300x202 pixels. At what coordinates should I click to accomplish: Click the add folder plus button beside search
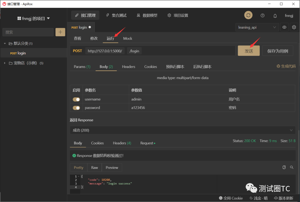[60, 32]
